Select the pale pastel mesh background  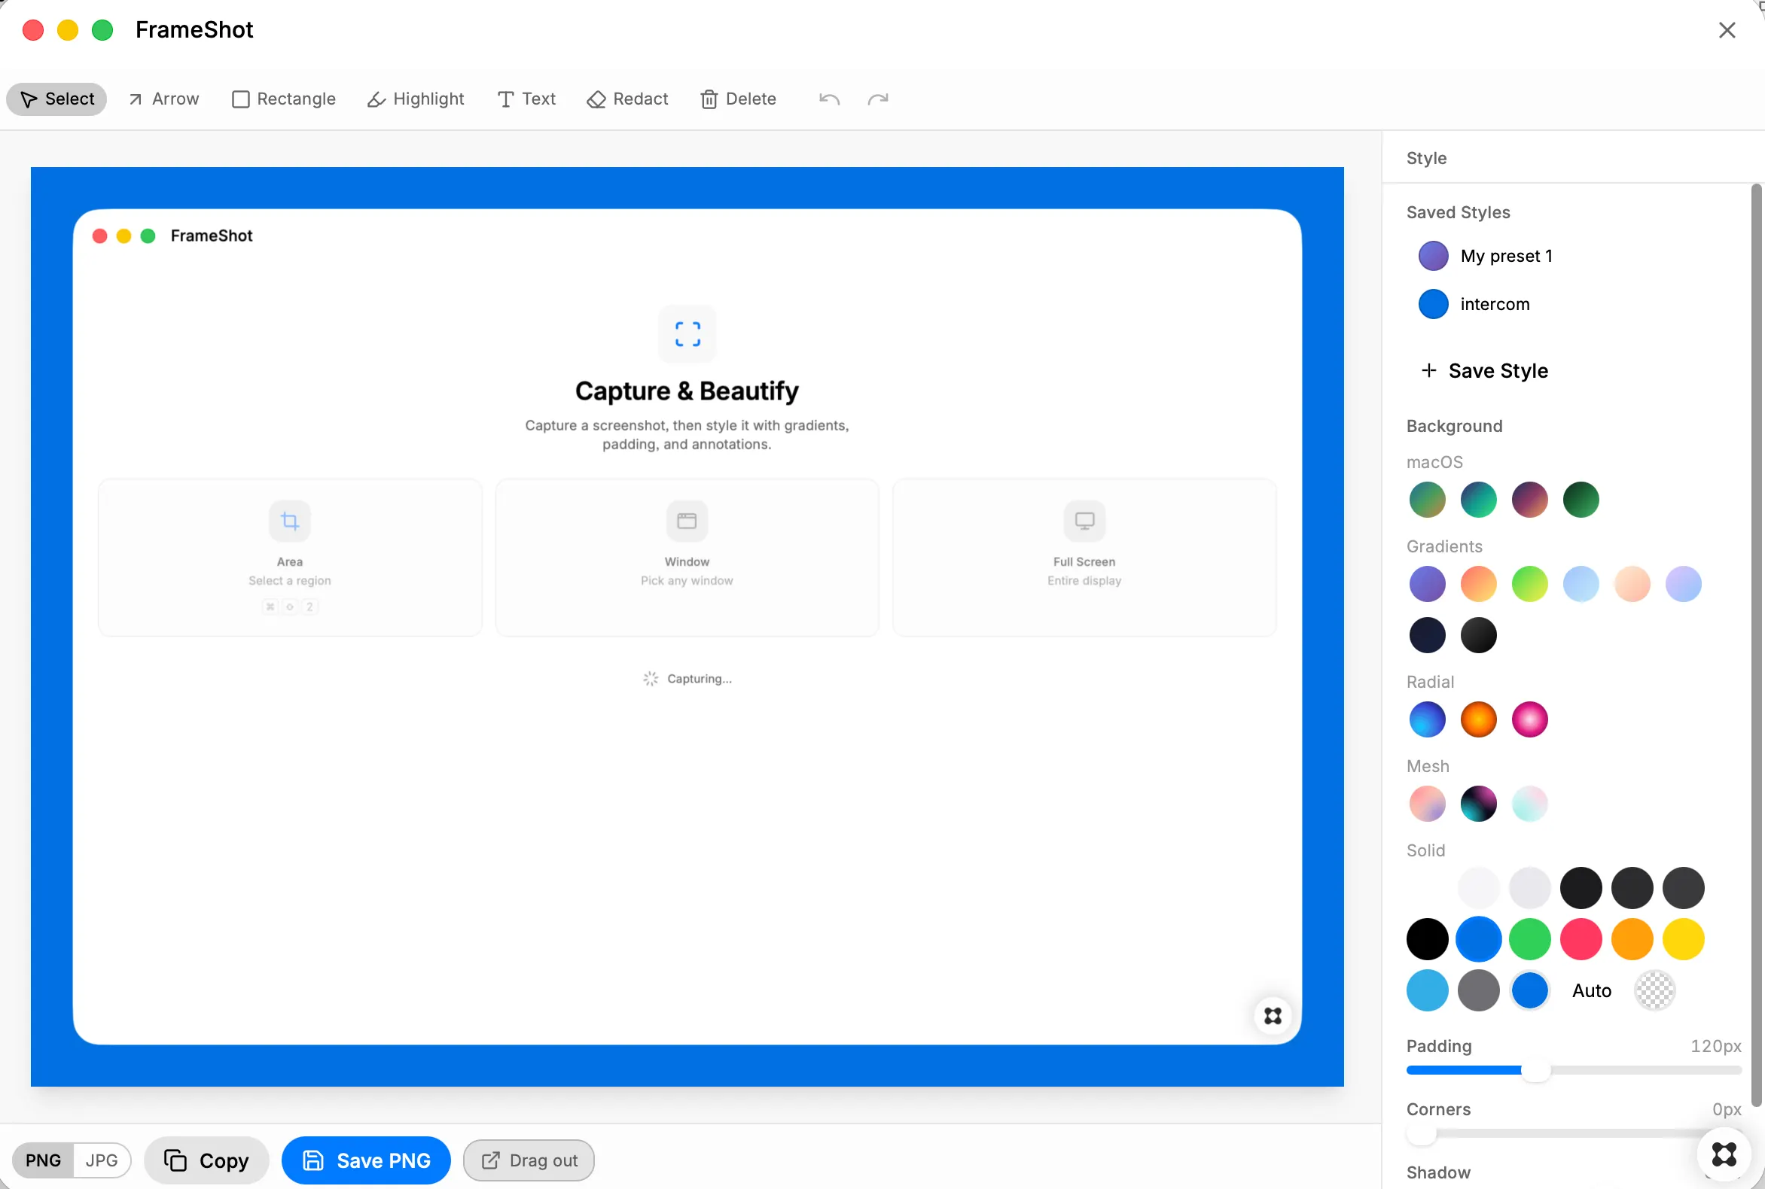point(1530,804)
